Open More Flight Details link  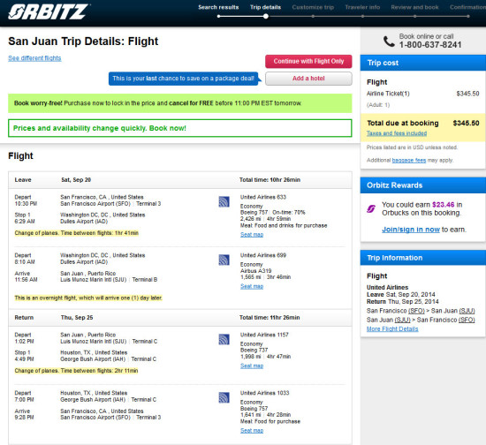pos(392,328)
